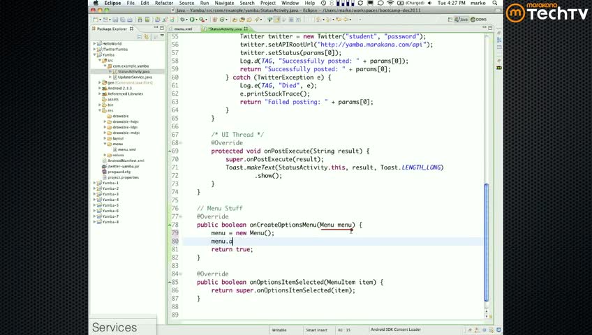Click the Wi-Fi status icon
The image size is (592, 335).
390,3
